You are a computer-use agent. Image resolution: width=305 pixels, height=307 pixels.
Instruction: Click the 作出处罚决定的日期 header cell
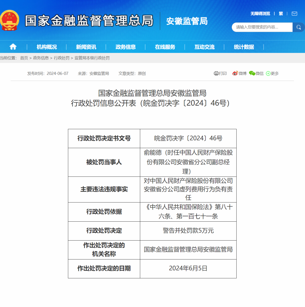(x=104, y=269)
